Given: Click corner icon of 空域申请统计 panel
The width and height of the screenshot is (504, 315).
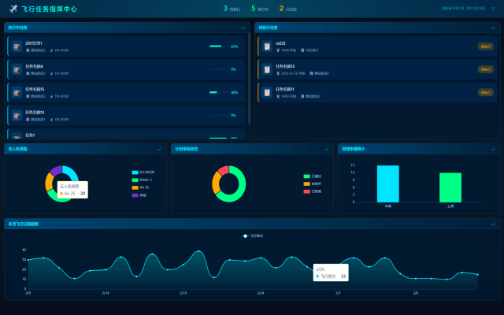Looking at the screenshot, I should pyautogui.click(x=493, y=149).
